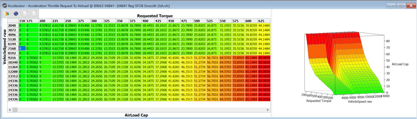Click the horizontal scrollbar thumb under table
Image resolution: width=417 pixels, height=119 pixels.
[15, 110]
